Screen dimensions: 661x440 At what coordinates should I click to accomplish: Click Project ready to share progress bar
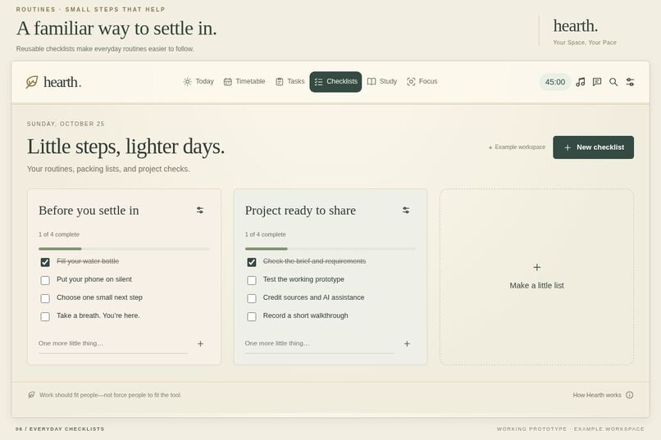point(330,249)
